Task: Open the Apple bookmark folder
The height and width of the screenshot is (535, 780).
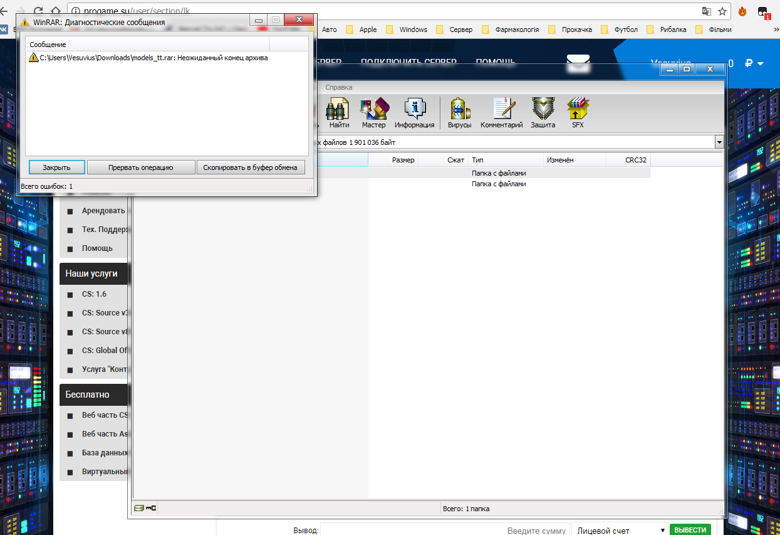Action: click(361, 29)
